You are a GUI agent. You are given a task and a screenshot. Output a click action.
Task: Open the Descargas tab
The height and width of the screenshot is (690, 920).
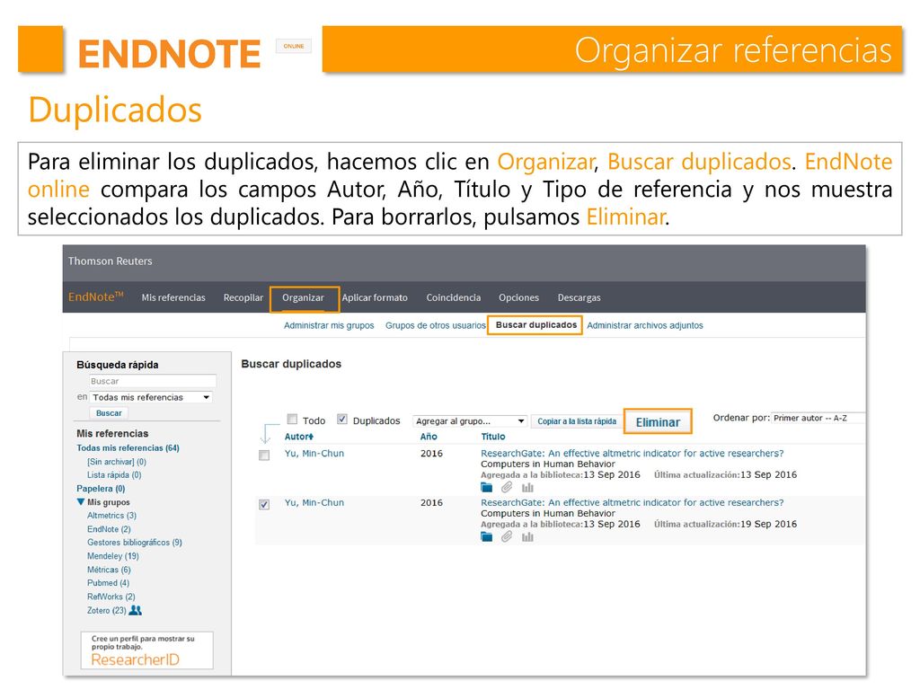click(x=579, y=297)
